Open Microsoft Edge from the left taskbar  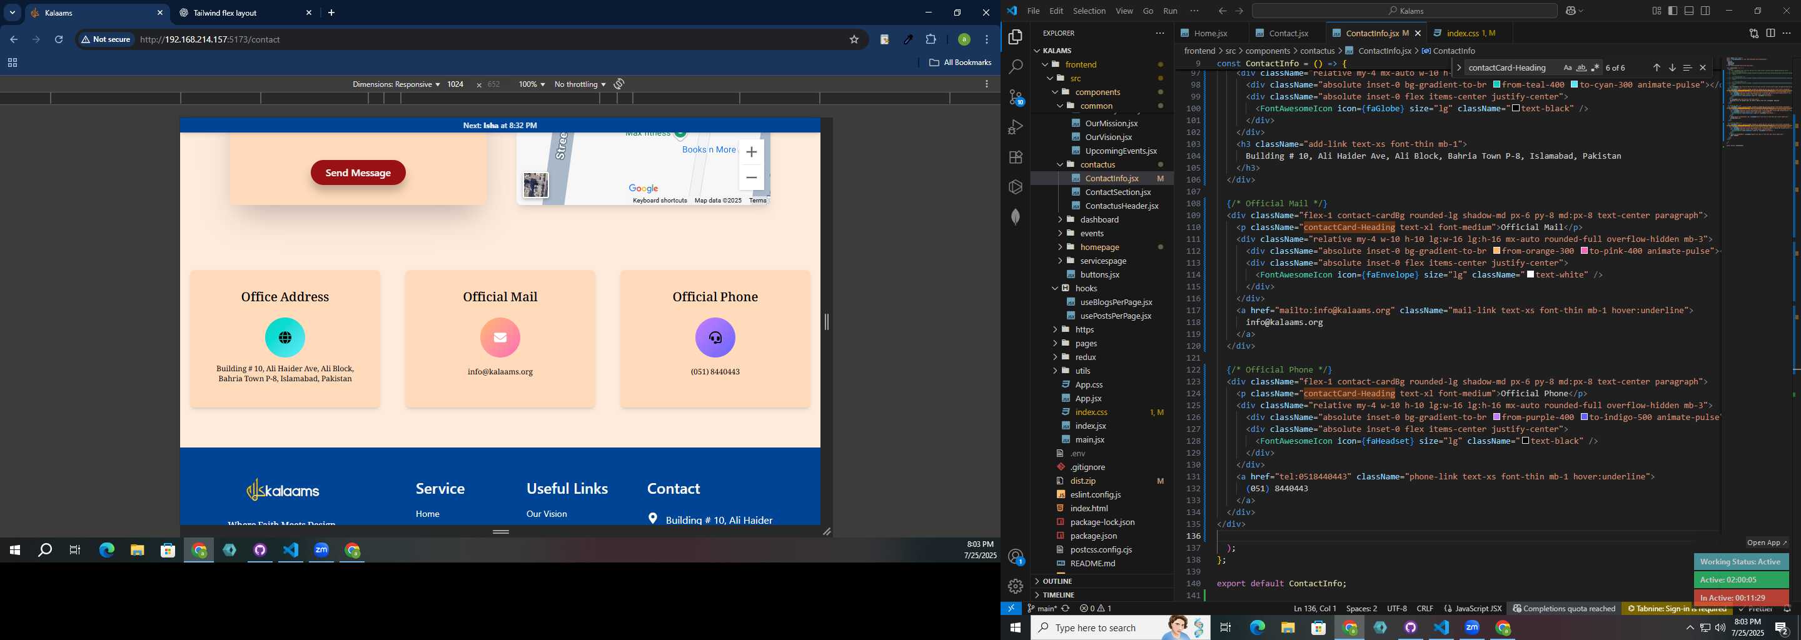106,551
